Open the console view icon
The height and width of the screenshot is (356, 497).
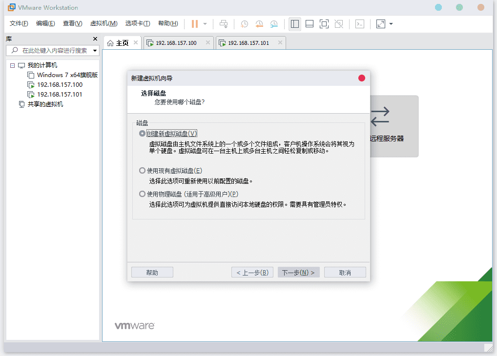pyautogui.click(x=360, y=24)
